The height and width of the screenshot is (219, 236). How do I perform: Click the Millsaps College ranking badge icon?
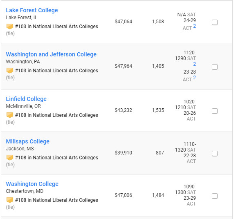pos(10,158)
